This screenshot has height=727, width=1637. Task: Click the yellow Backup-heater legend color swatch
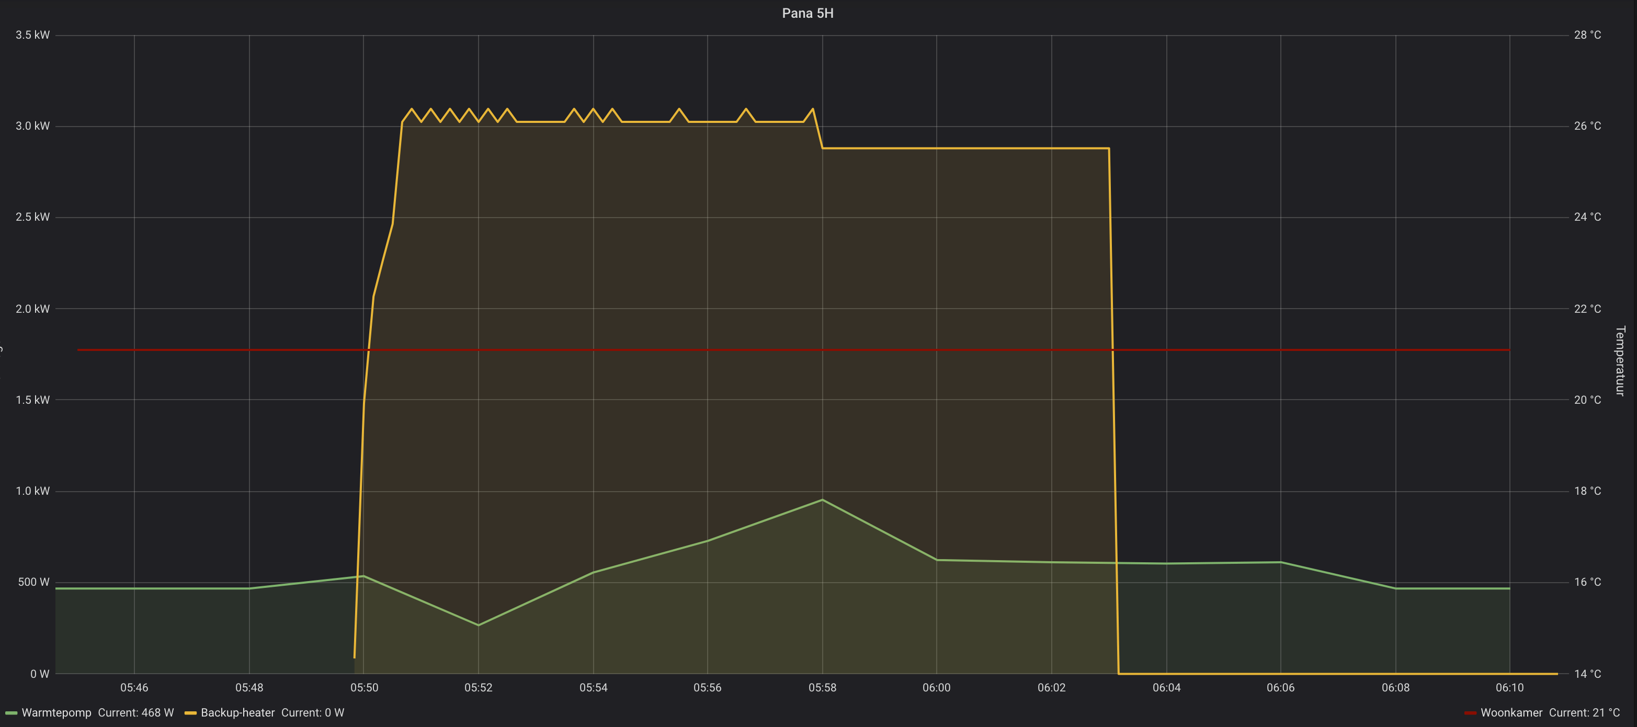pos(190,713)
